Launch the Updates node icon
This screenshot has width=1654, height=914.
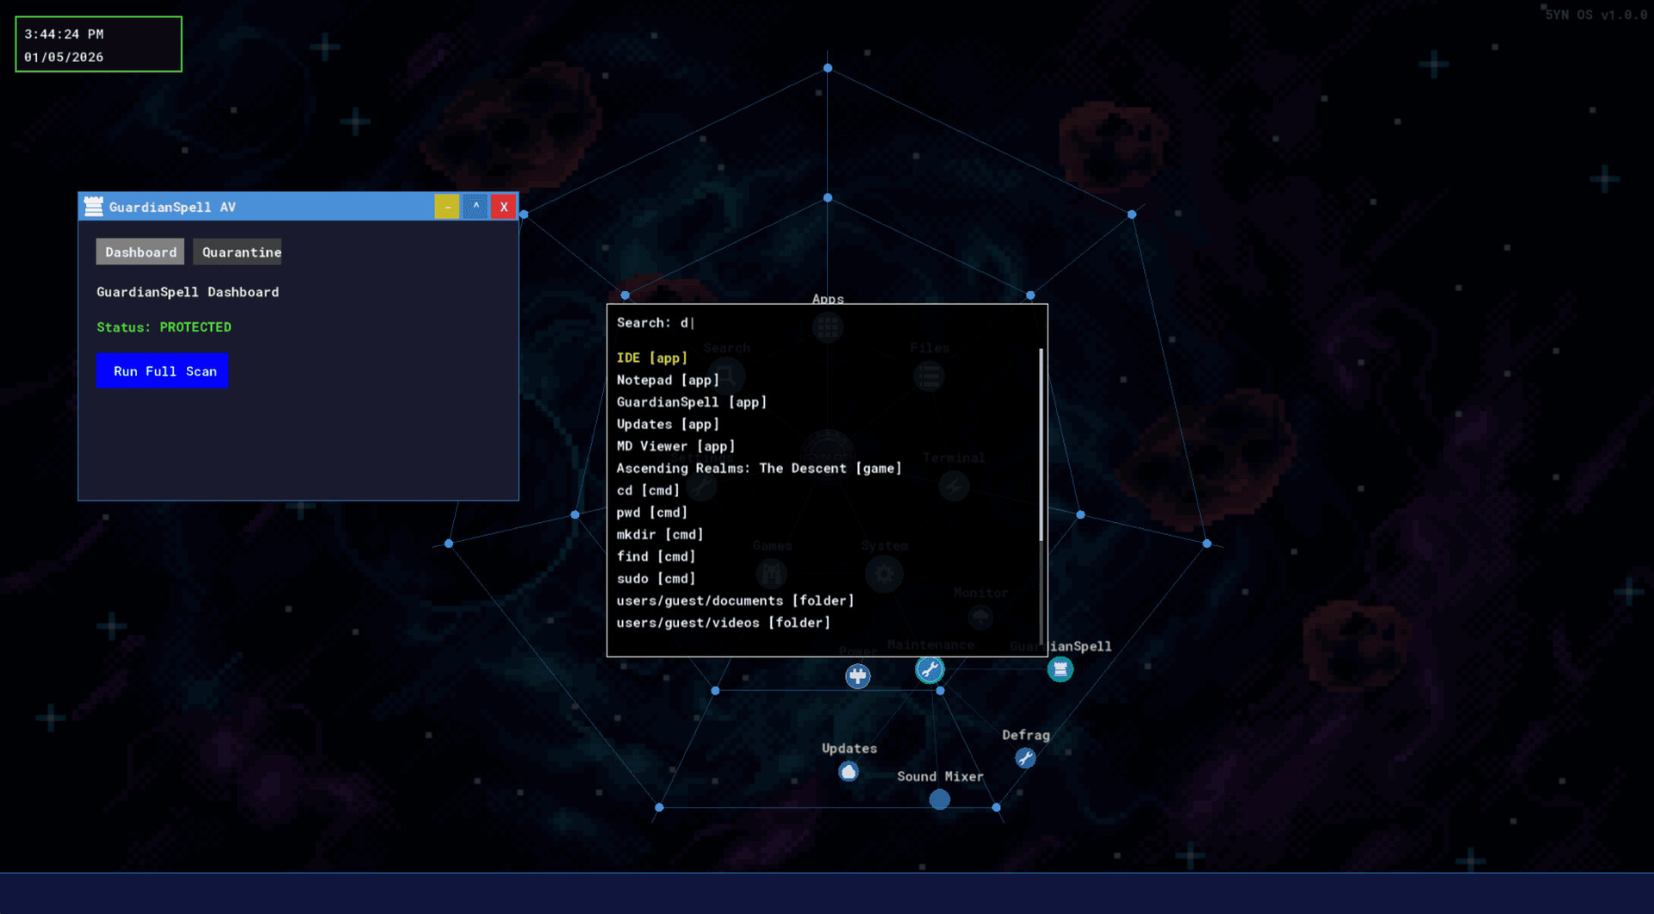click(849, 771)
